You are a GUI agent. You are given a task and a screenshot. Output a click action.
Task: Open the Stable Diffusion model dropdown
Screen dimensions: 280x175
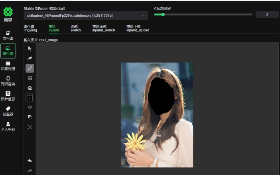86,16
